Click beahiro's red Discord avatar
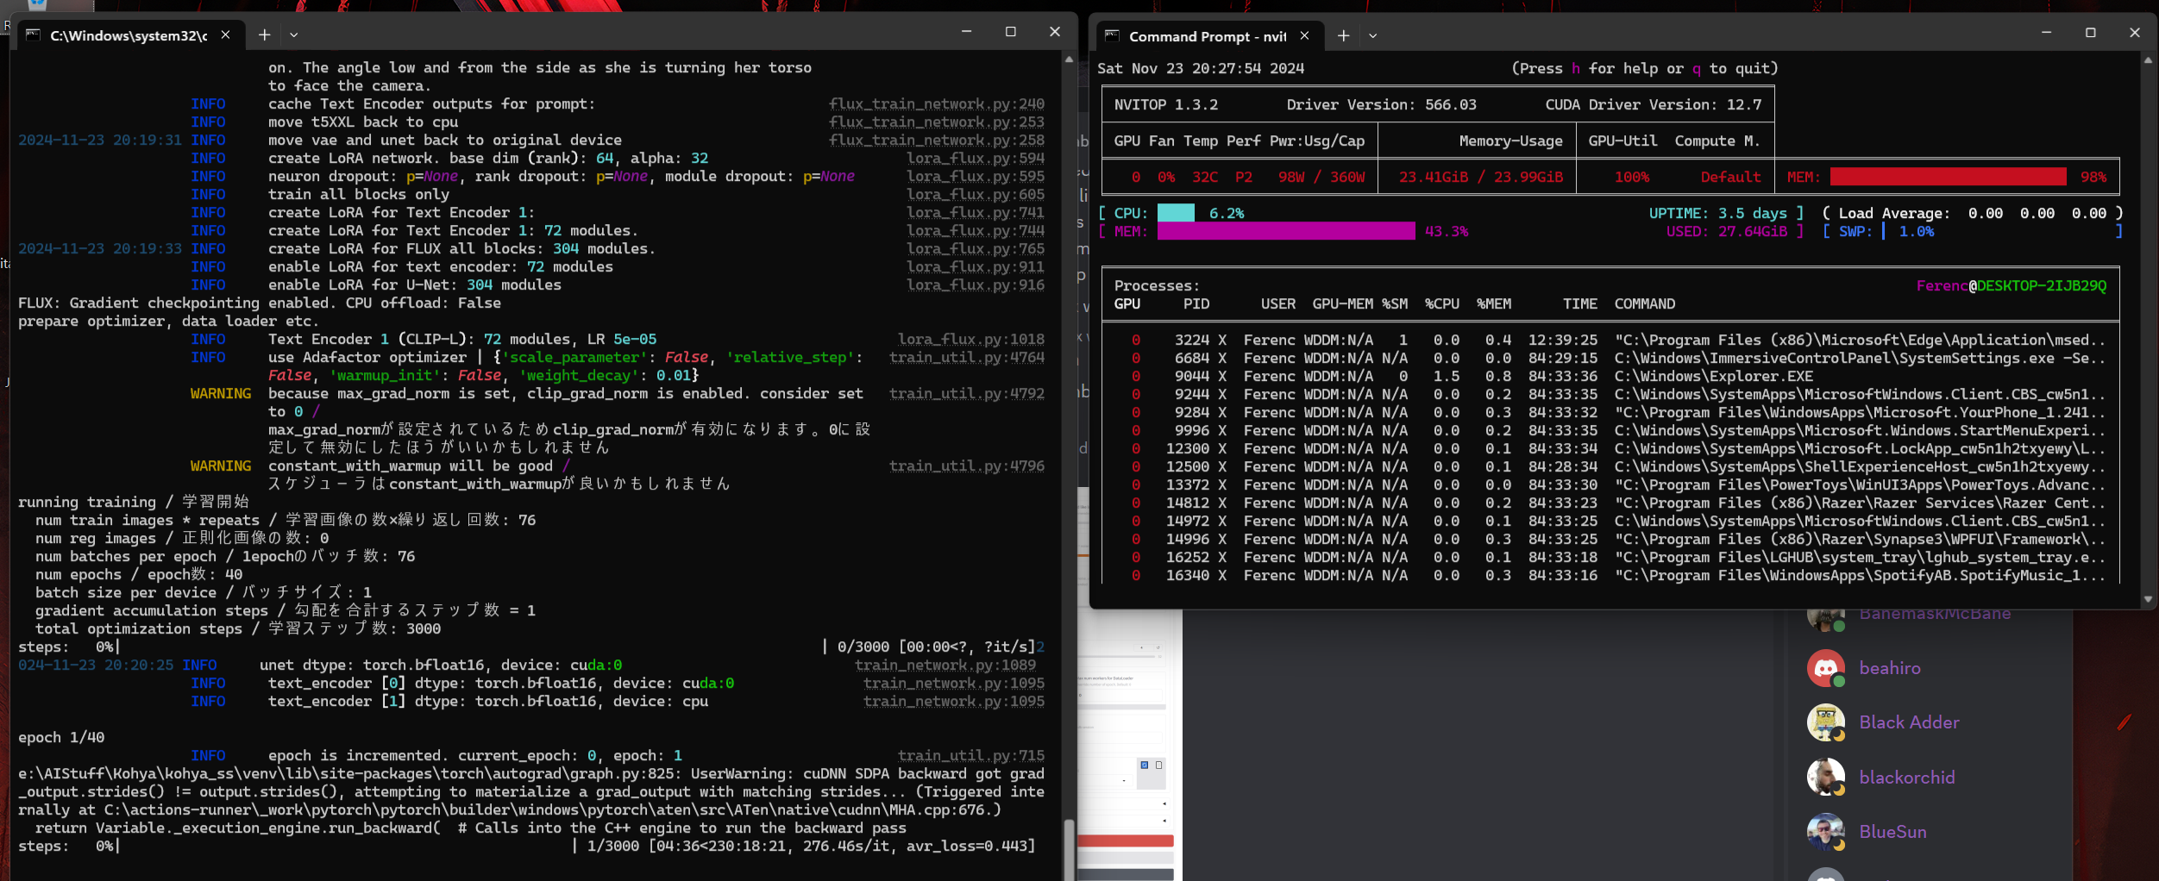This screenshot has height=881, width=2159. pos(1825,668)
